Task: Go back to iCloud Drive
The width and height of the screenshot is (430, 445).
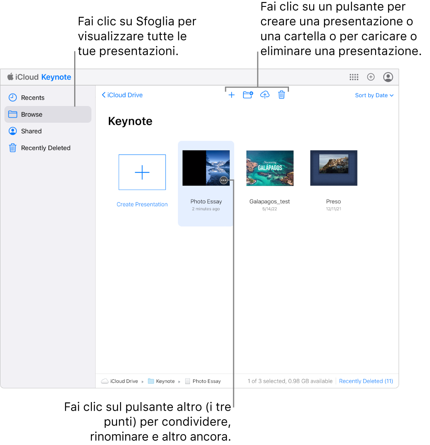Action: (x=122, y=95)
